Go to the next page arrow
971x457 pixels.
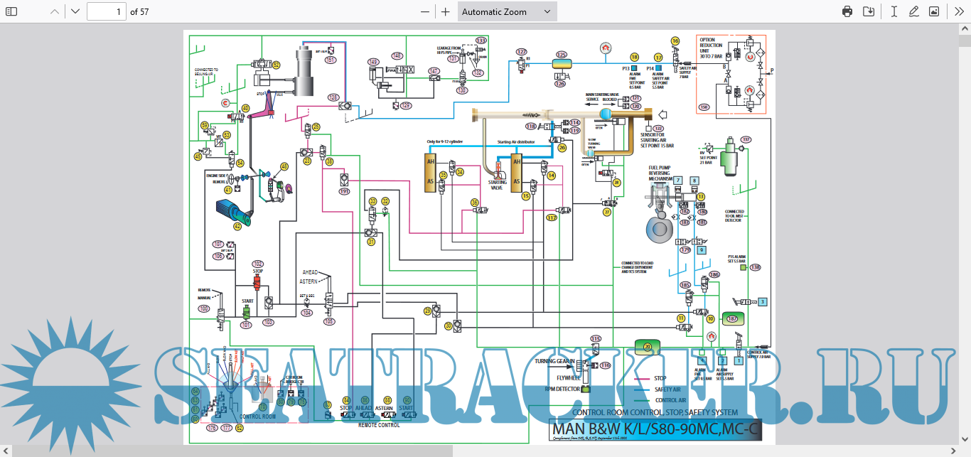pos(75,11)
